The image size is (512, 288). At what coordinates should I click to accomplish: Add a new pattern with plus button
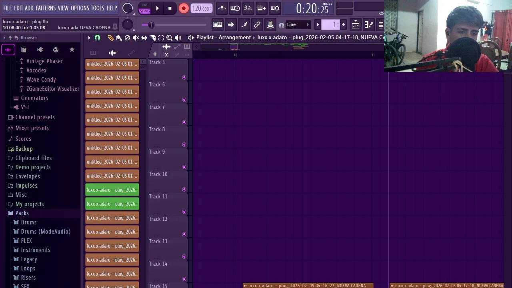coord(343,25)
